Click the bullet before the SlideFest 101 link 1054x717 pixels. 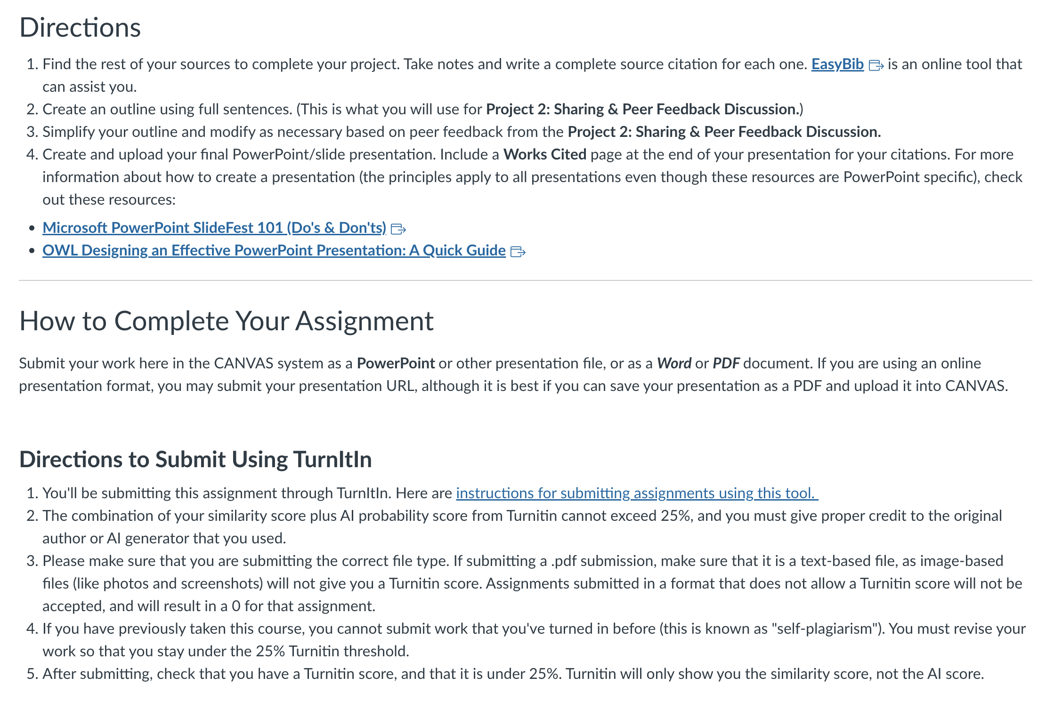point(32,229)
